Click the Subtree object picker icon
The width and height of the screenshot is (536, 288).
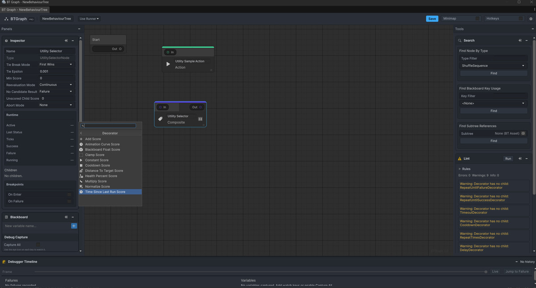(523, 133)
